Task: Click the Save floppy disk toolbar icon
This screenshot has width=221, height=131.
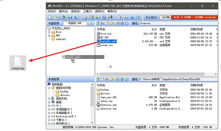Action: (70, 17)
